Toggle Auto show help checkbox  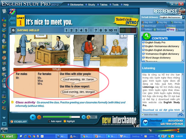pyautogui.click(x=143, y=114)
